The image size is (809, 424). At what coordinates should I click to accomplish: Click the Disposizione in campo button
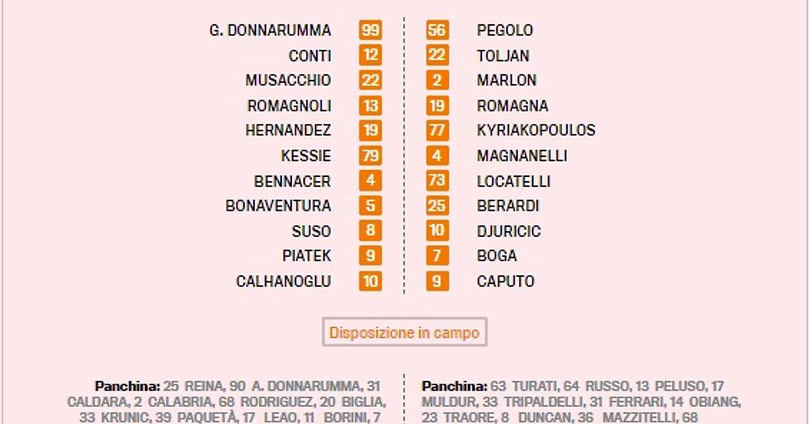(x=404, y=332)
